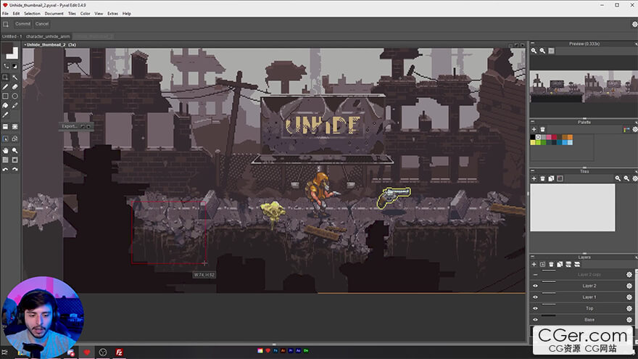This screenshot has height=359, width=638.
Task: Zoom in the Preview panel
Action: (x=534, y=51)
